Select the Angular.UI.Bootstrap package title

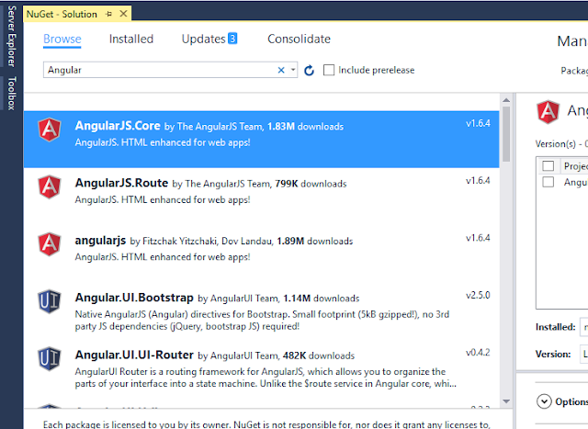point(134,298)
